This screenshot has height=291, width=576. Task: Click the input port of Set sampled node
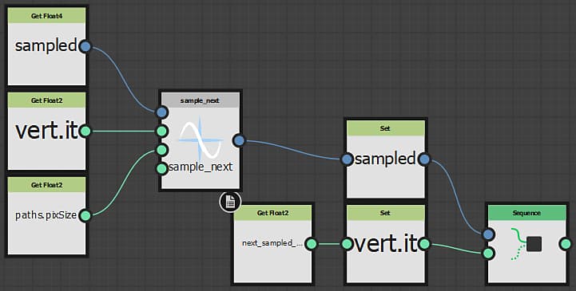pyautogui.click(x=347, y=159)
